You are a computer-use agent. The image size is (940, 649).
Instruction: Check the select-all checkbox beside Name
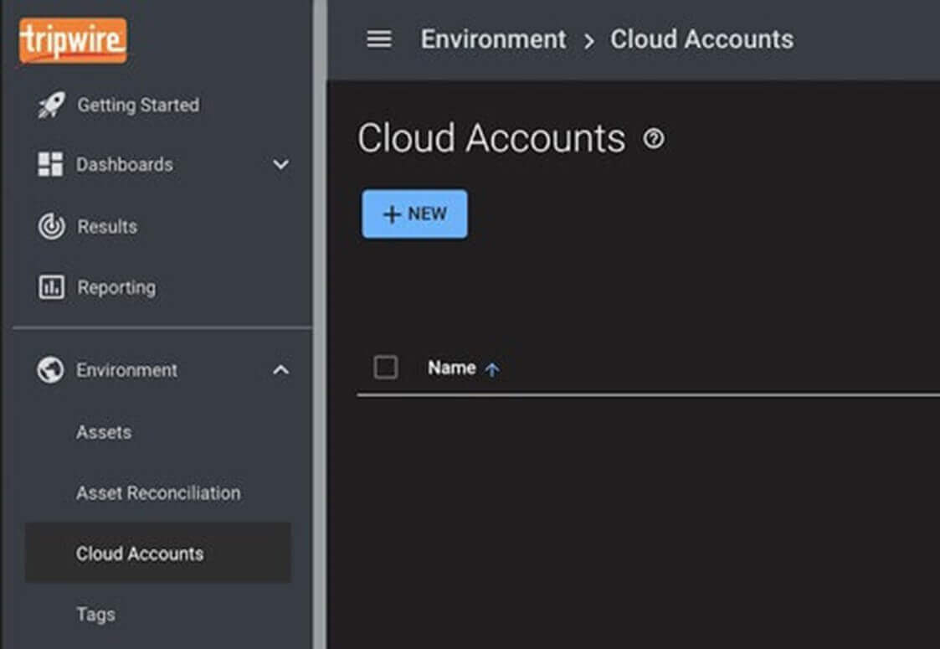point(386,368)
